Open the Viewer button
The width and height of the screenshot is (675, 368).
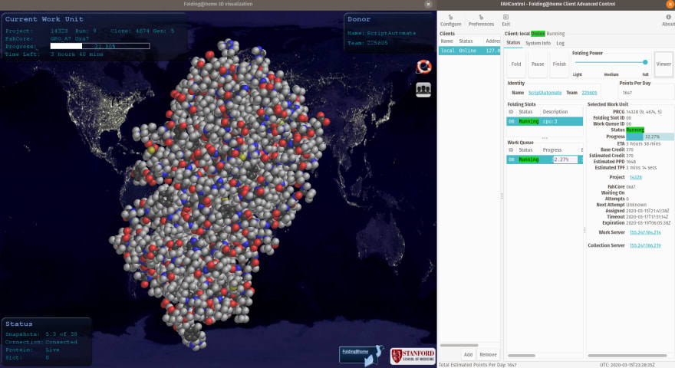663,64
